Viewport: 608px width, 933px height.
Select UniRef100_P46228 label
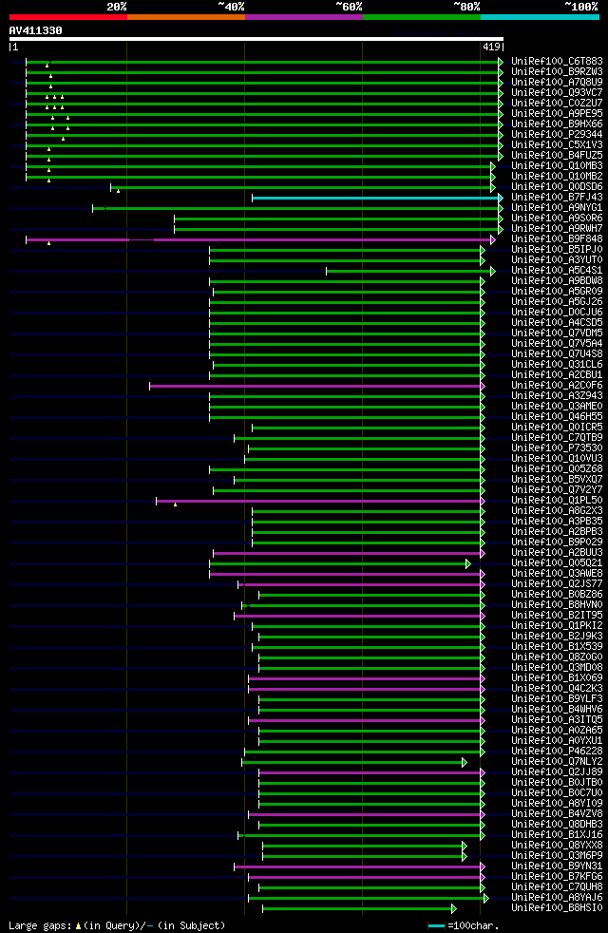point(557,752)
